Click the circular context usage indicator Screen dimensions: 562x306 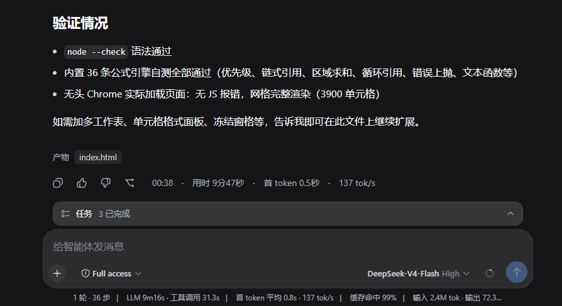tap(490, 273)
